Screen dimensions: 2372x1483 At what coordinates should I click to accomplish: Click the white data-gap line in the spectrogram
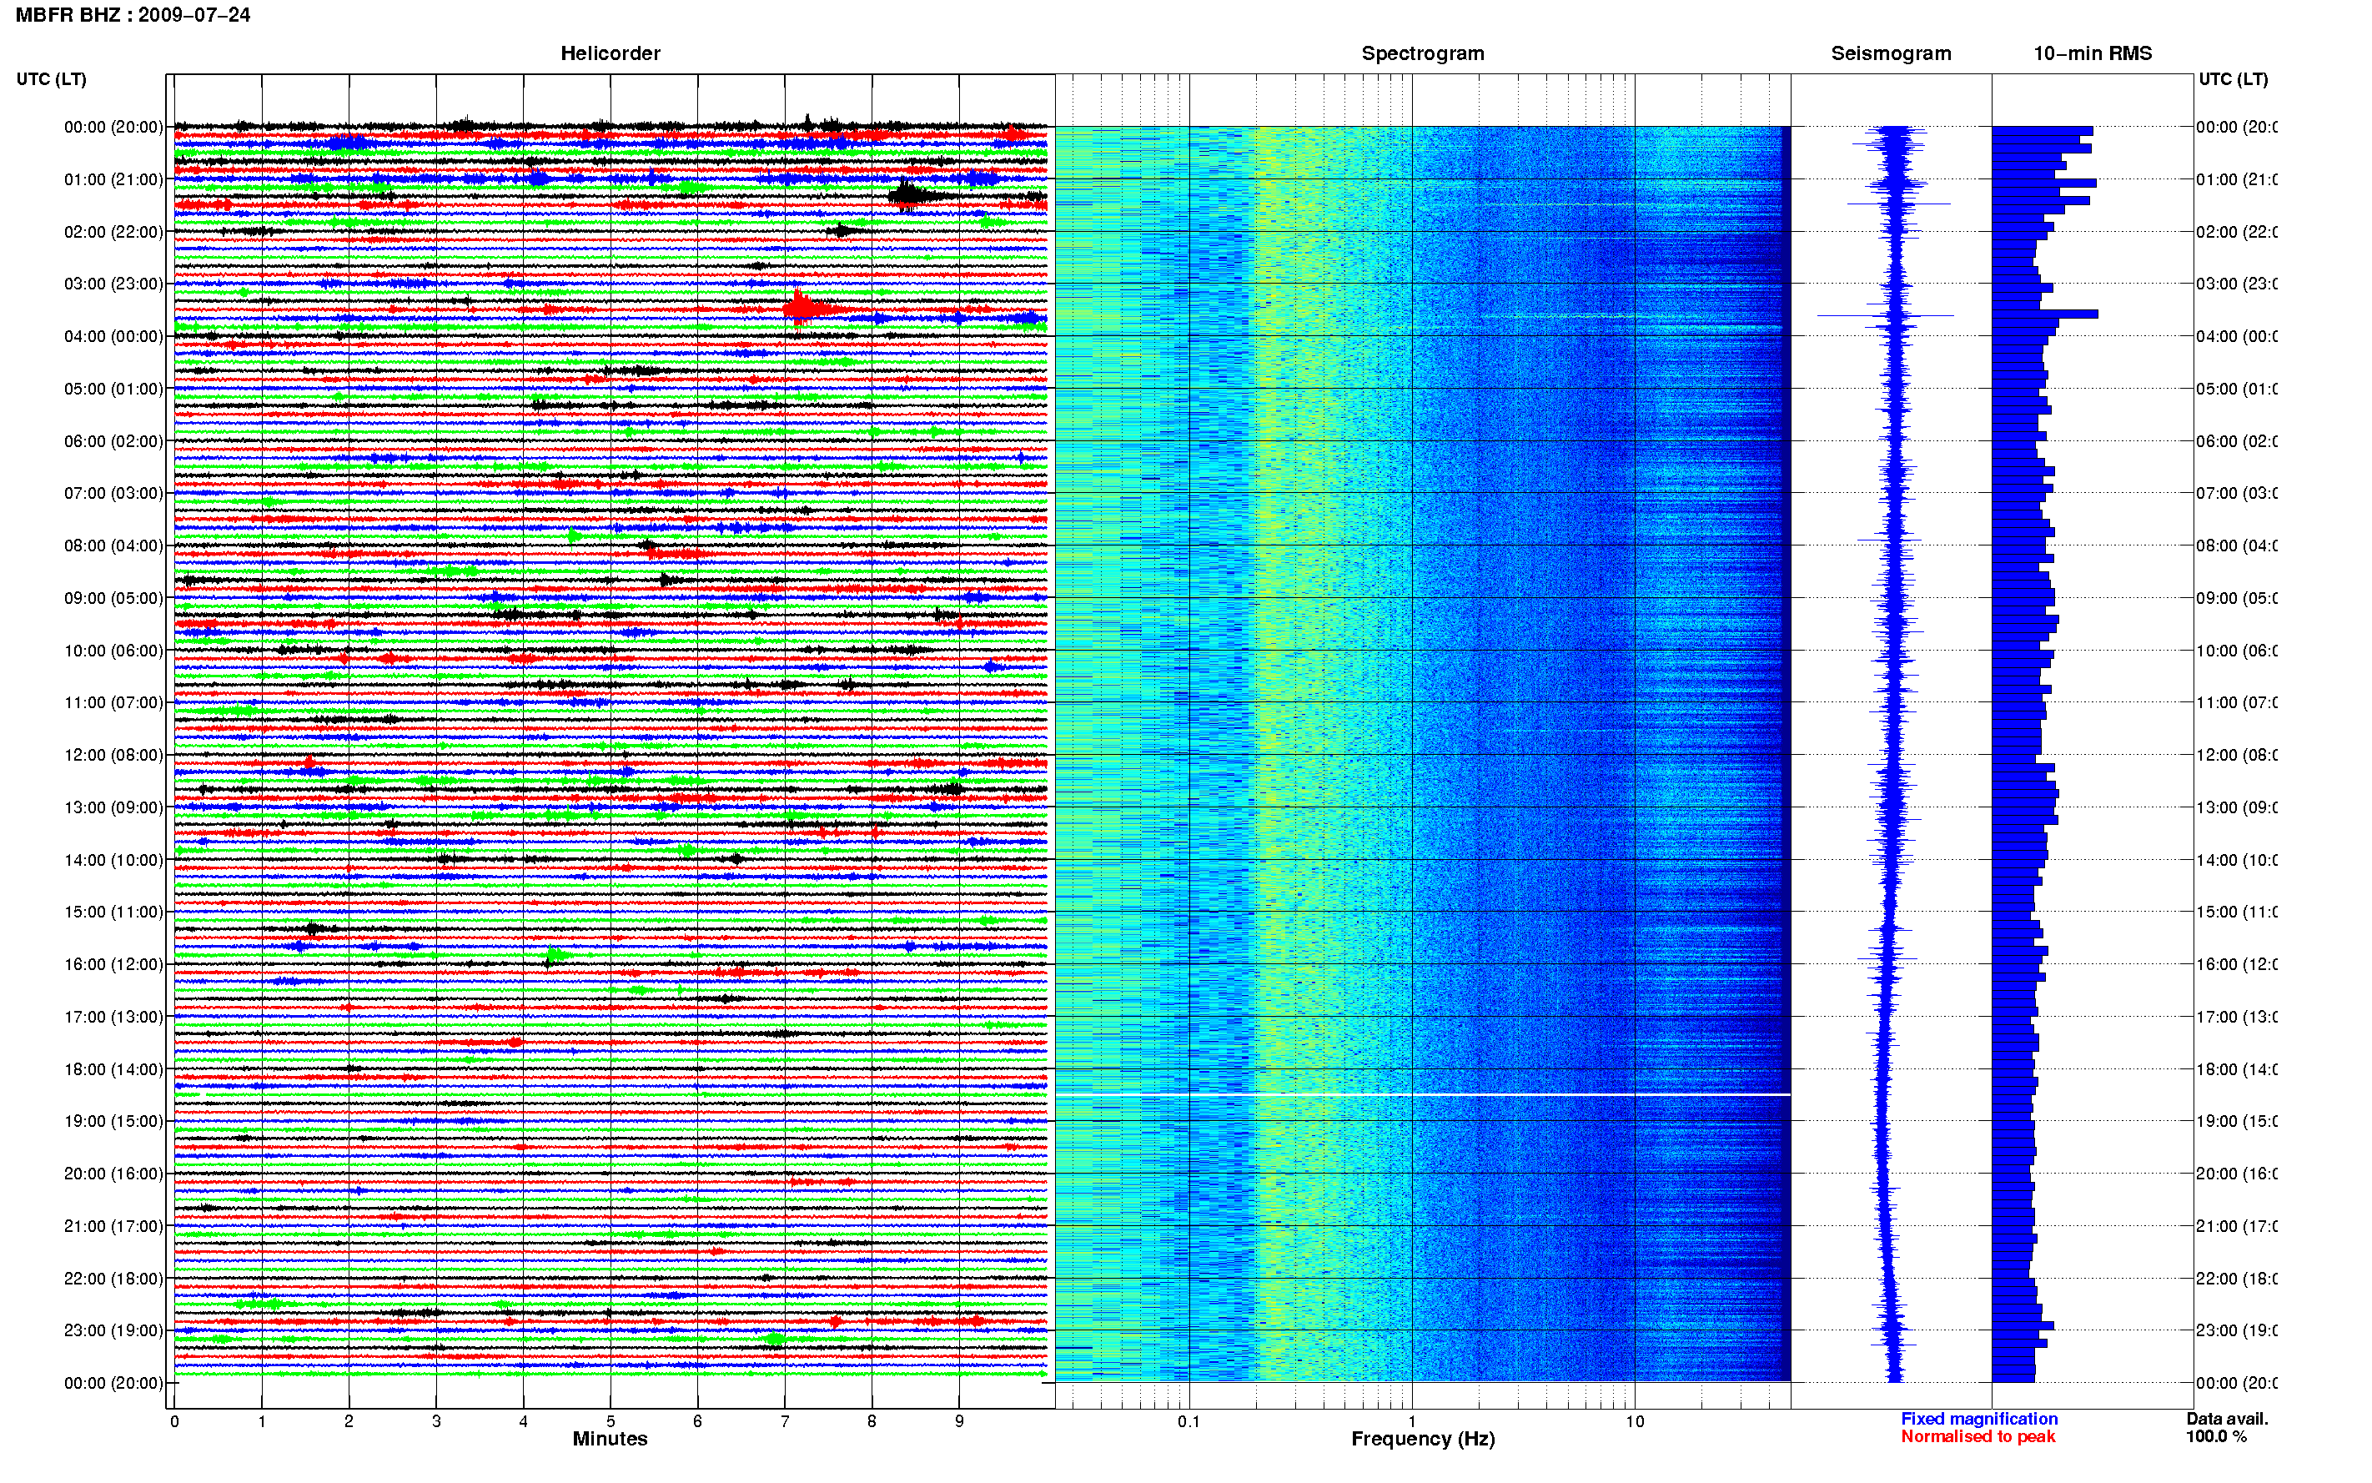(x=1422, y=1093)
